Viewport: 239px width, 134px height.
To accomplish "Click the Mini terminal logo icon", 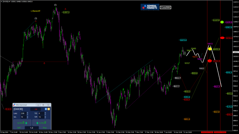I will pyautogui.click(x=15, y=105).
